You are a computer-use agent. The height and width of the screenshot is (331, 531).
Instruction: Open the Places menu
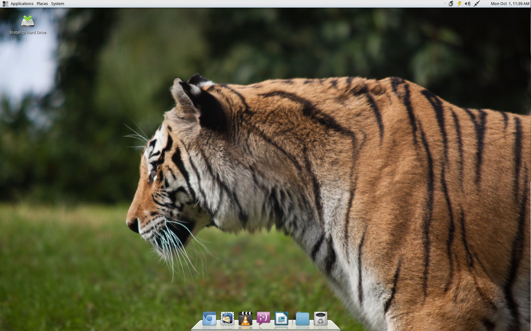tap(42, 4)
